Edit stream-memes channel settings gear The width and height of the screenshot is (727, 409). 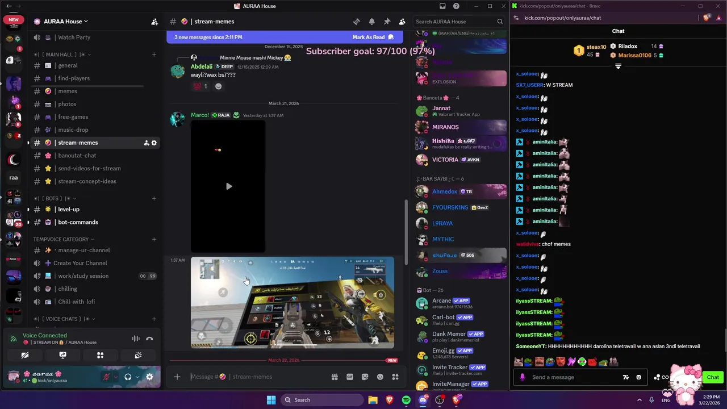154,143
